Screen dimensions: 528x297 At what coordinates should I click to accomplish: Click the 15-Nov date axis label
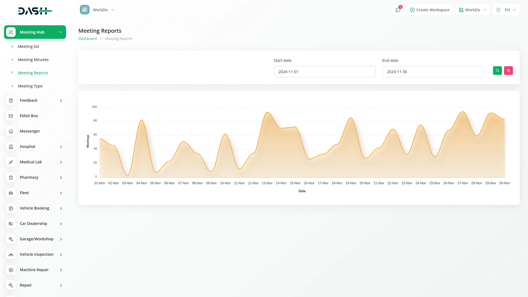[x=295, y=183]
